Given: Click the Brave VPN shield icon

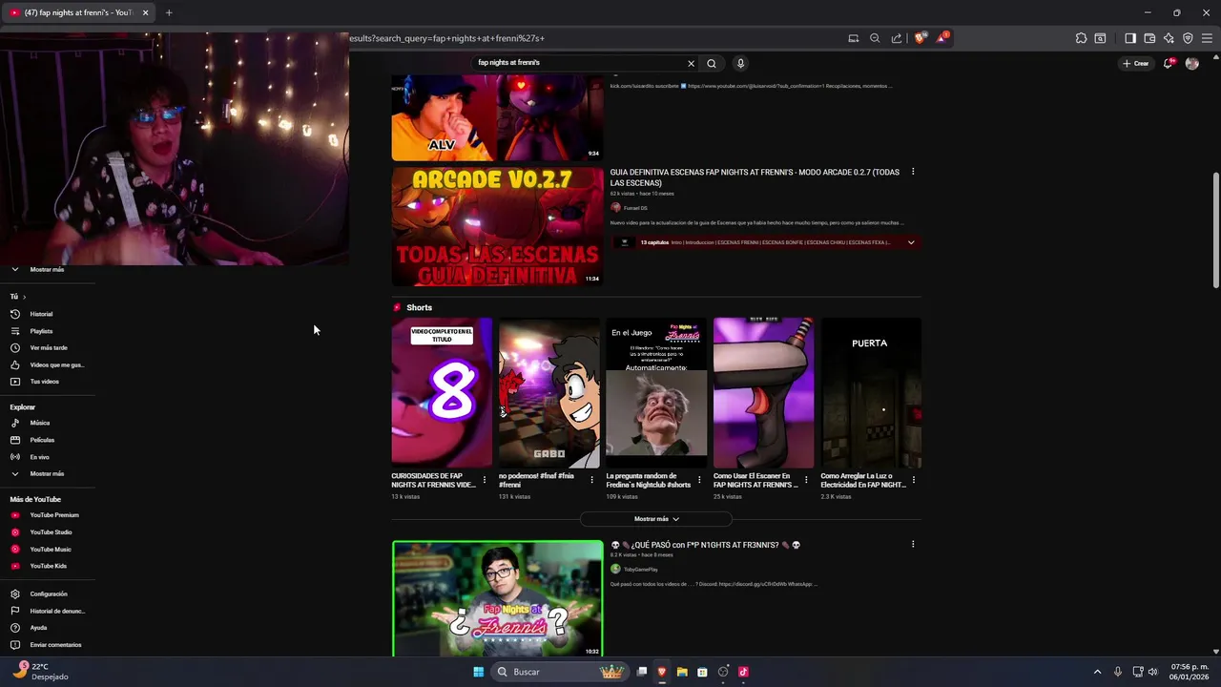Looking at the screenshot, I should tap(1188, 38).
